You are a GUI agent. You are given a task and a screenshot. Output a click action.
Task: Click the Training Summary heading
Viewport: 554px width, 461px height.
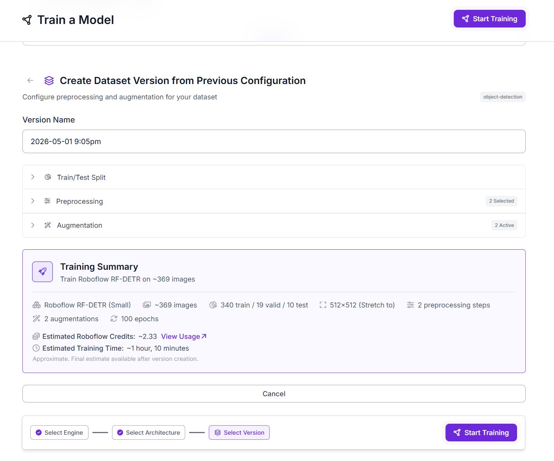point(99,267)
